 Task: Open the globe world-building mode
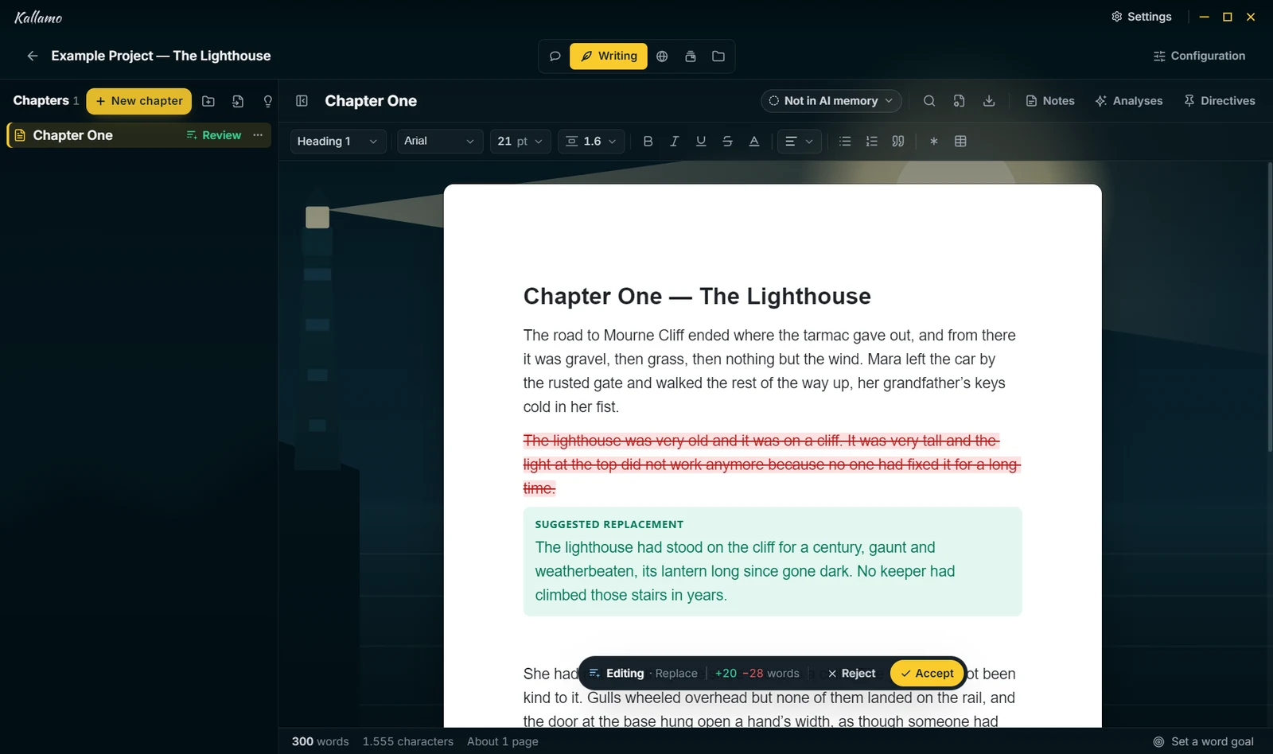(662, 56)
